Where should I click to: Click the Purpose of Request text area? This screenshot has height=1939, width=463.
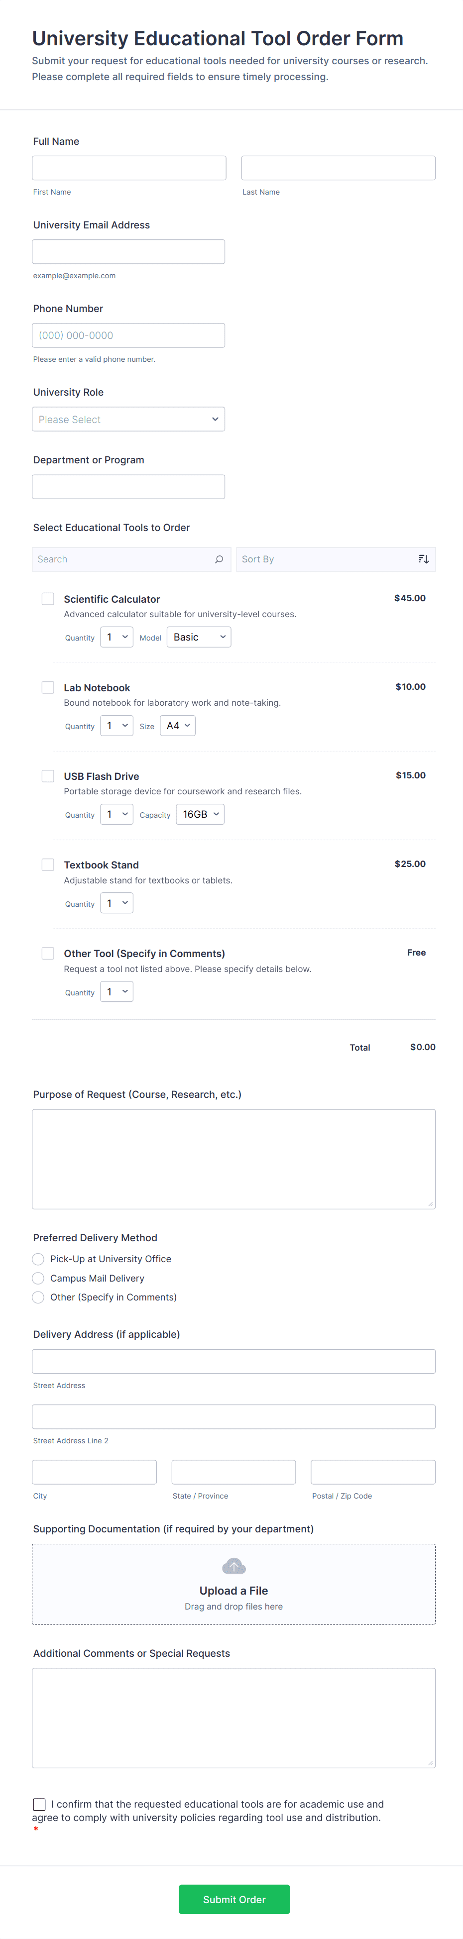pyautogui.click(x=233, y=1159)
